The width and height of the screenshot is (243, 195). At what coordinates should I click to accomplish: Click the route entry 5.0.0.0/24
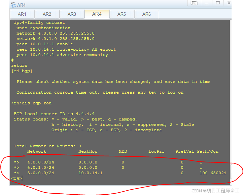pos(41,173)
